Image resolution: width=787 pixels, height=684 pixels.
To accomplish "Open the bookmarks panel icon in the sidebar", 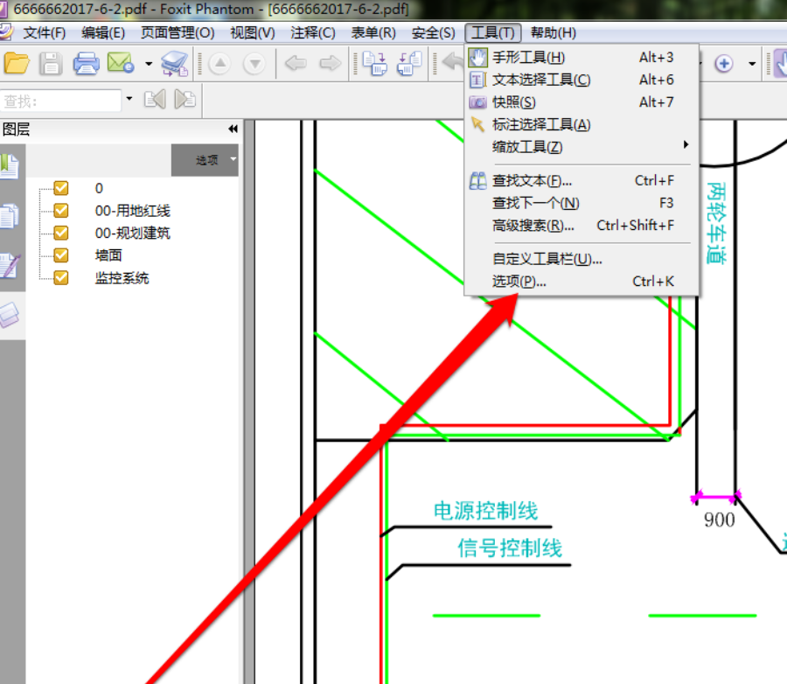I will coord(10,166).
